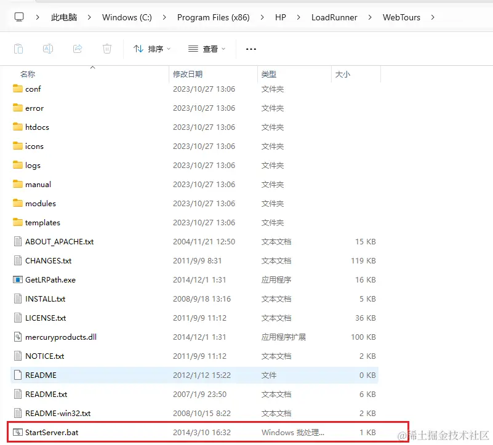Click the computer icon in address bar
493x445 pixels.
tap(19, 17)
